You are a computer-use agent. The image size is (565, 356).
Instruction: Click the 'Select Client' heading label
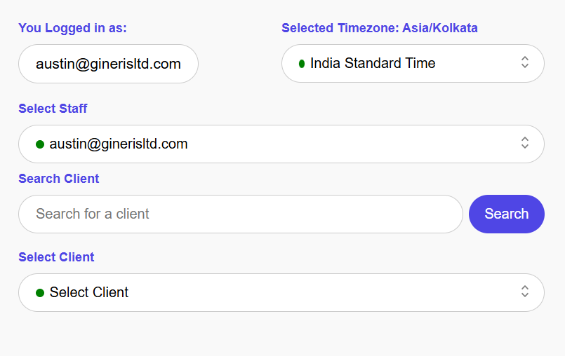coord(56,257)
